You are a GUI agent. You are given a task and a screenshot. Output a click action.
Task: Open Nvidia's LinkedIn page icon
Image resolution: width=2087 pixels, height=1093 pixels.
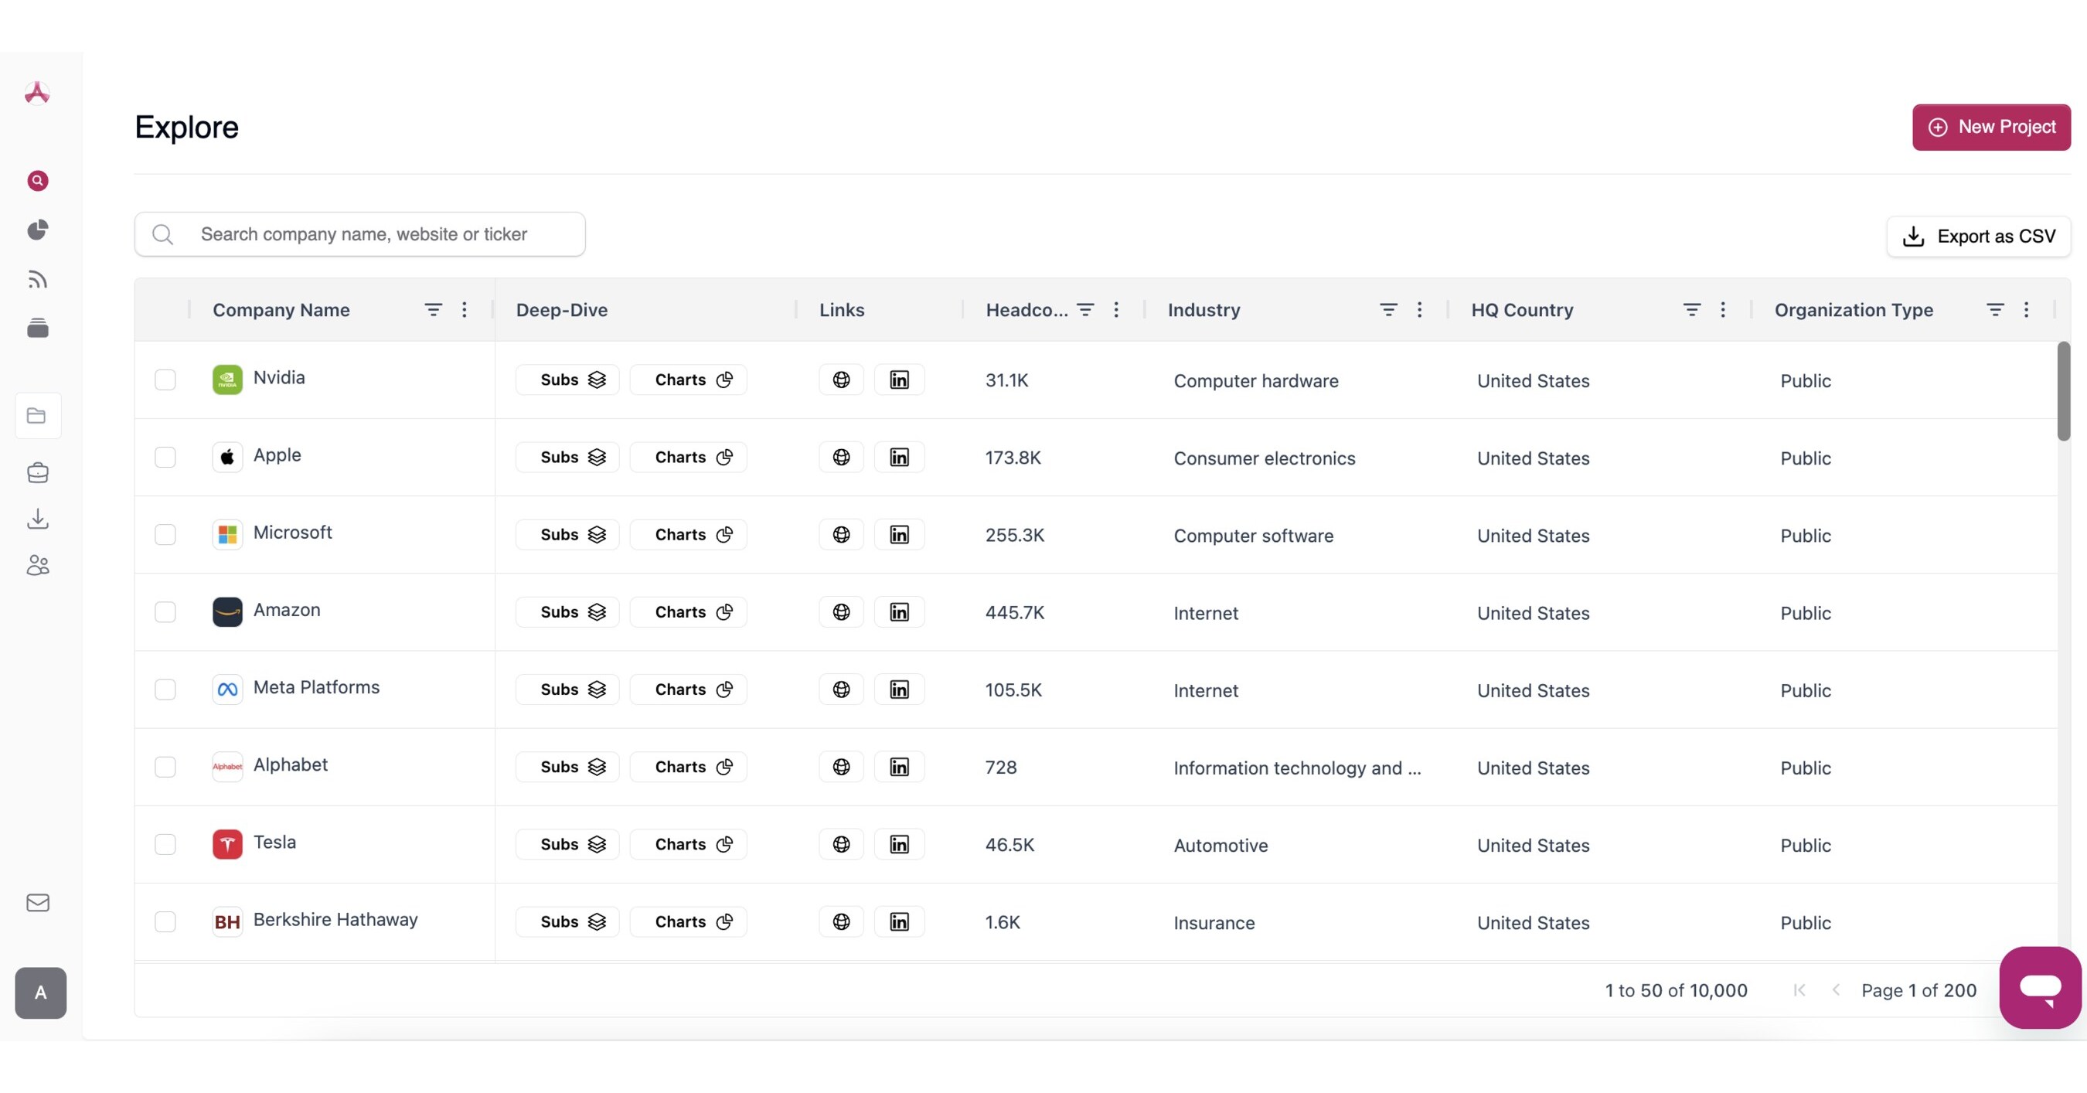click(899, 380)
